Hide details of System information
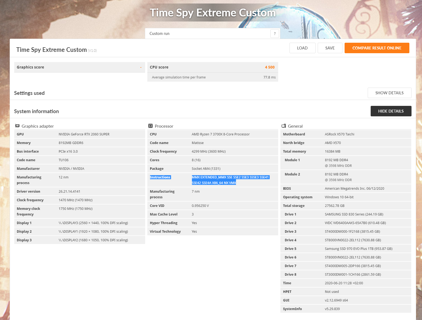The image size is (422, 320). [391, 111]
